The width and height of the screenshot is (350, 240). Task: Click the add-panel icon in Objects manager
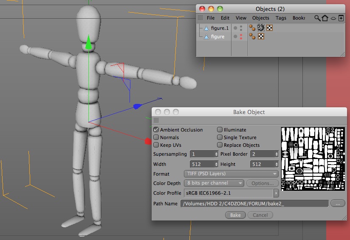341,18
